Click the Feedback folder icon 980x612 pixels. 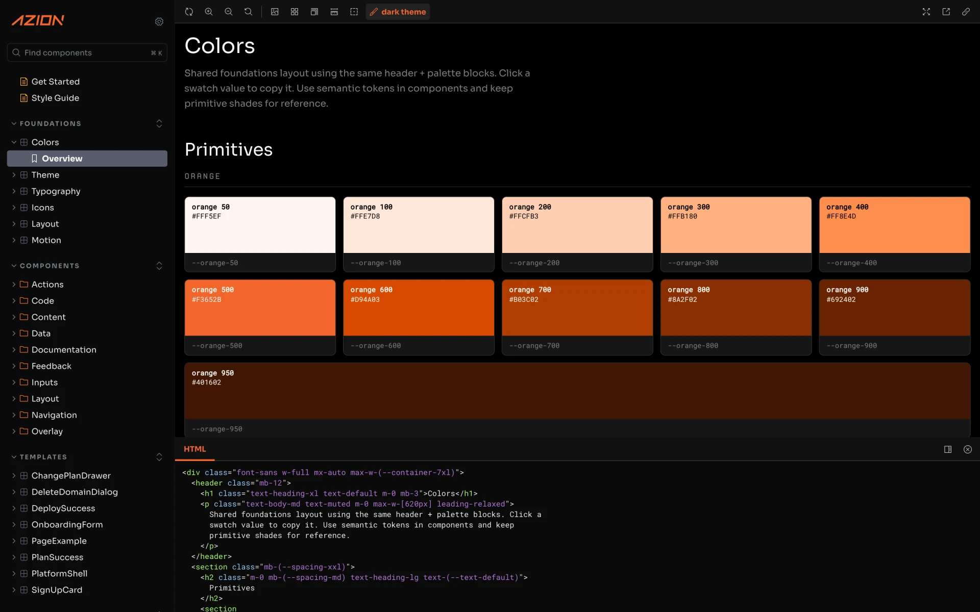23,366
